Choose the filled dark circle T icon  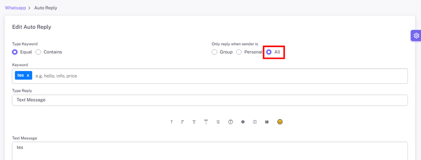pyautogui.click(x=243, y=122)
